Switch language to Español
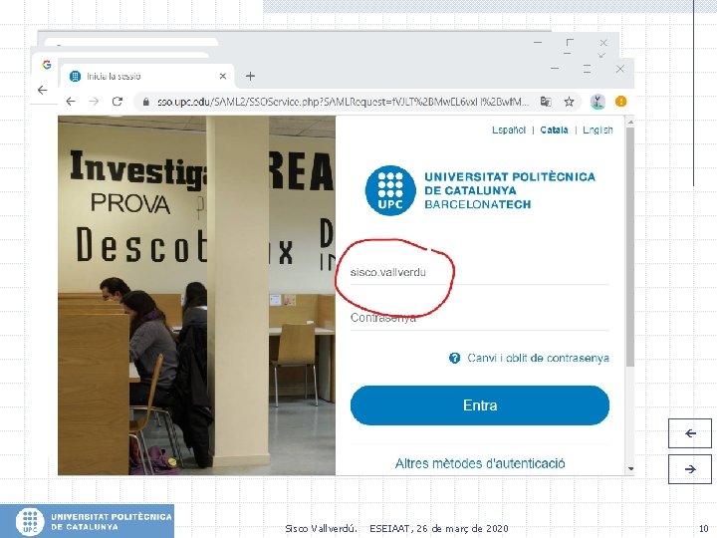This screenshot has height=538, width=717. tap(509, 130)
